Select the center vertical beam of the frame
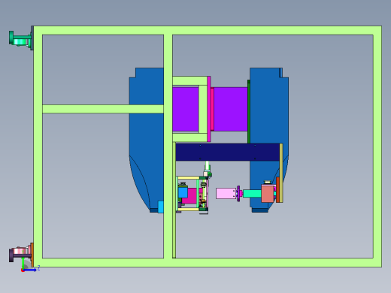This screenshot has height=293, width=391. pyautogui.click(x=168, y=146)
